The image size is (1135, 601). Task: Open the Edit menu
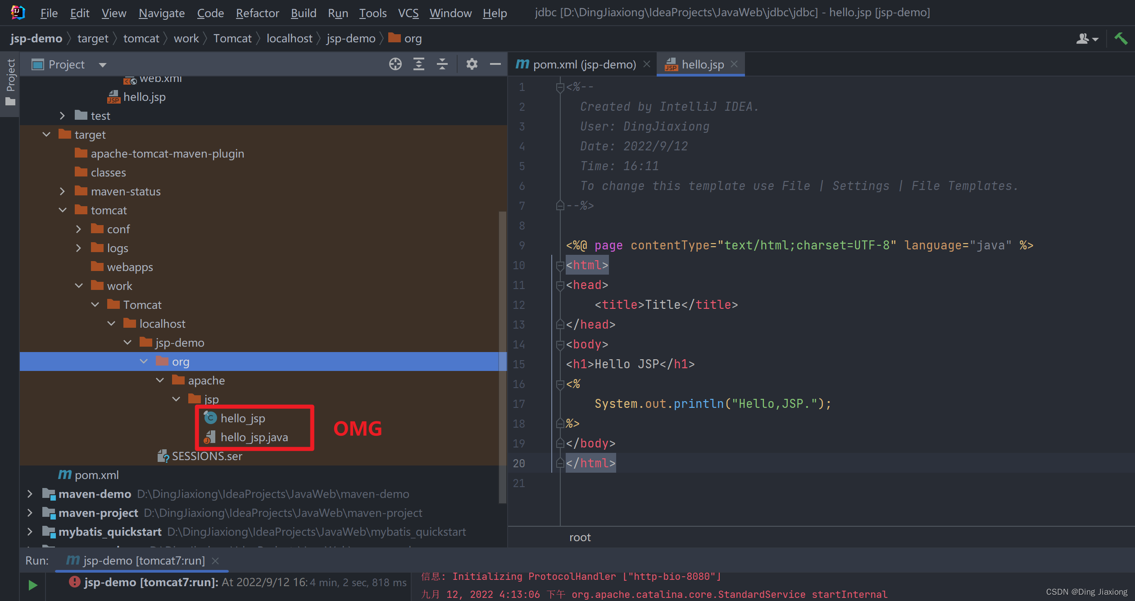pos(80,13)
